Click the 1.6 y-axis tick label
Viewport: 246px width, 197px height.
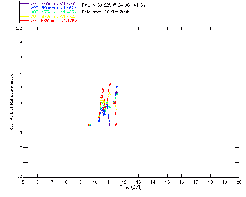(19, 87)
